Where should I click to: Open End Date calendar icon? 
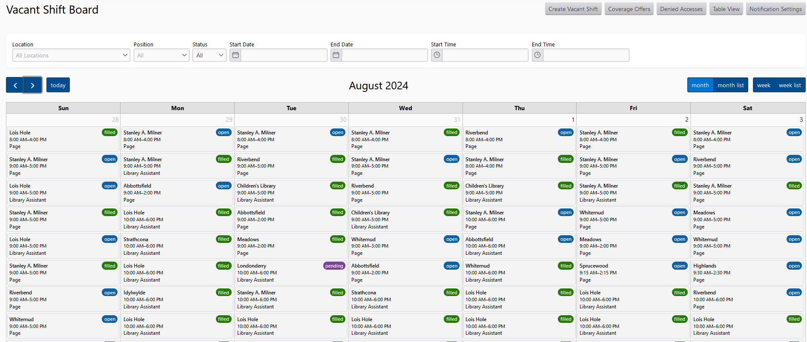pos(336,55)
